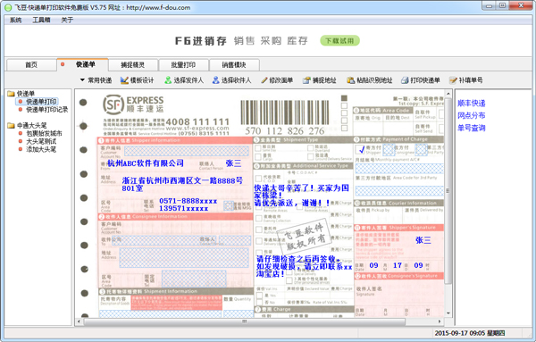Open the 关于 menu

(67, 20)
